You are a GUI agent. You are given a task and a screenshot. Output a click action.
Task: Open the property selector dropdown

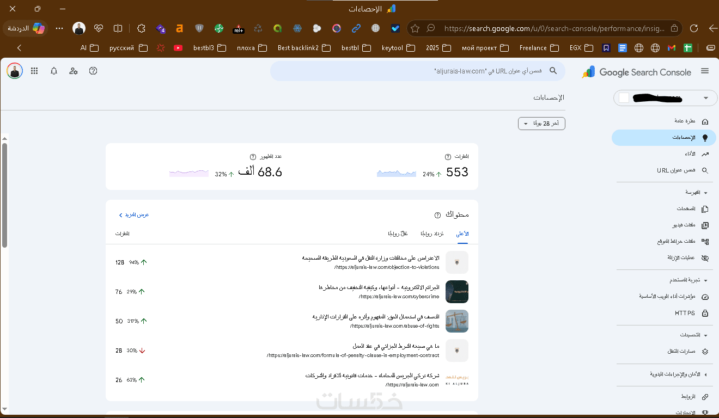coord(666,98)
